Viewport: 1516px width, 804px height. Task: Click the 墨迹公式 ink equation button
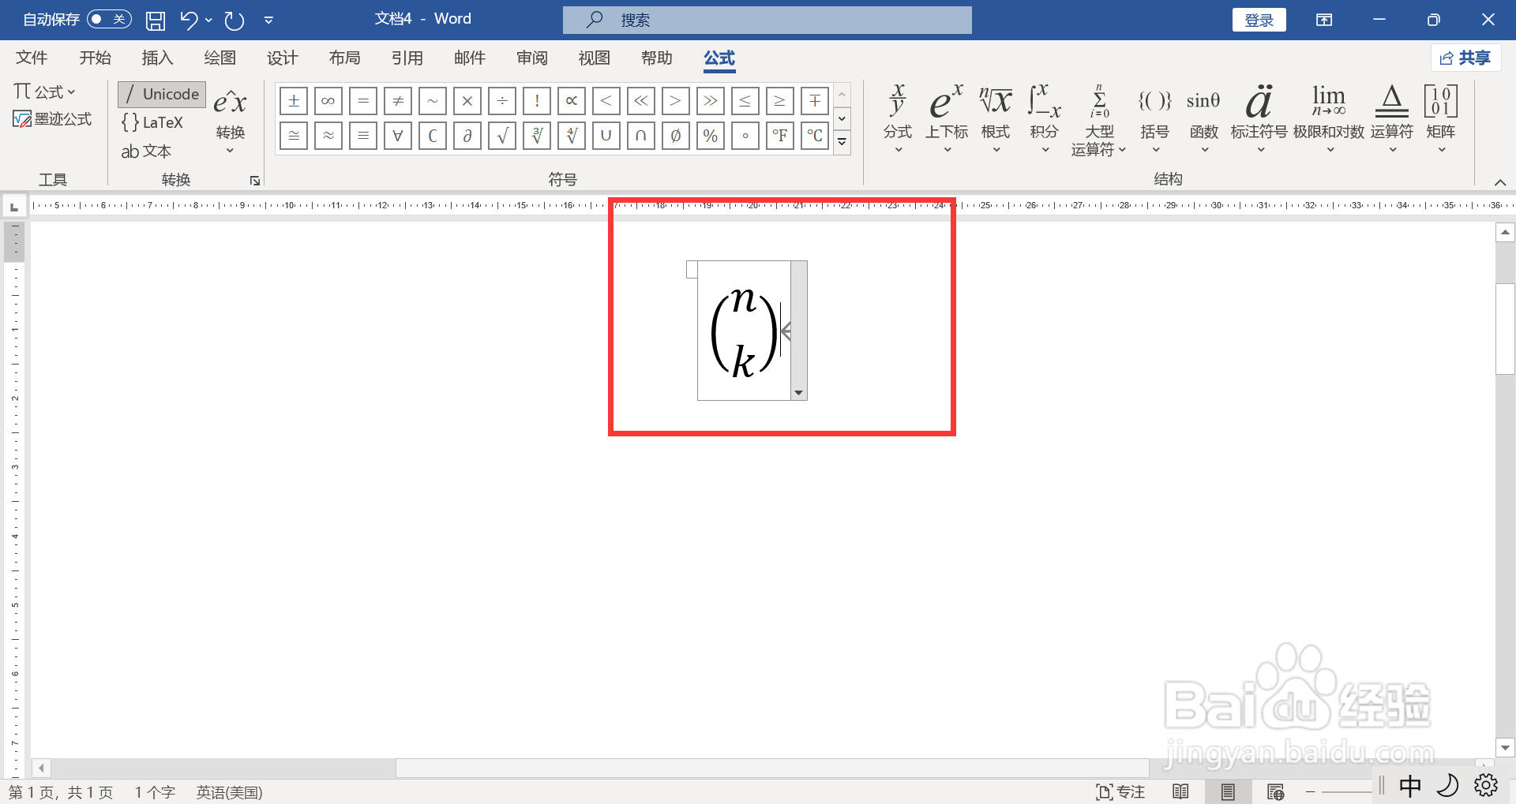53,119
